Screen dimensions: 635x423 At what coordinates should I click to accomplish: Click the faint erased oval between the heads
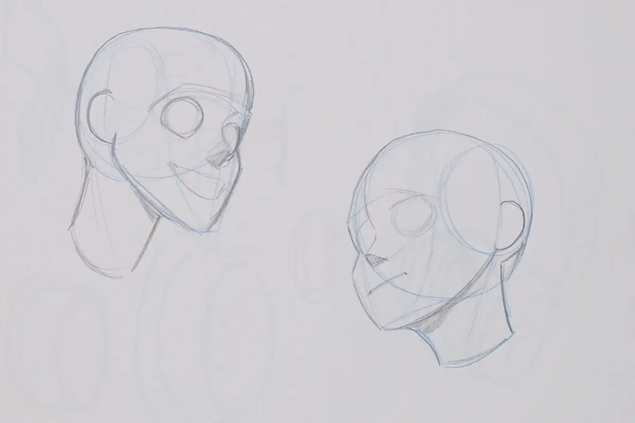[307, 254]
